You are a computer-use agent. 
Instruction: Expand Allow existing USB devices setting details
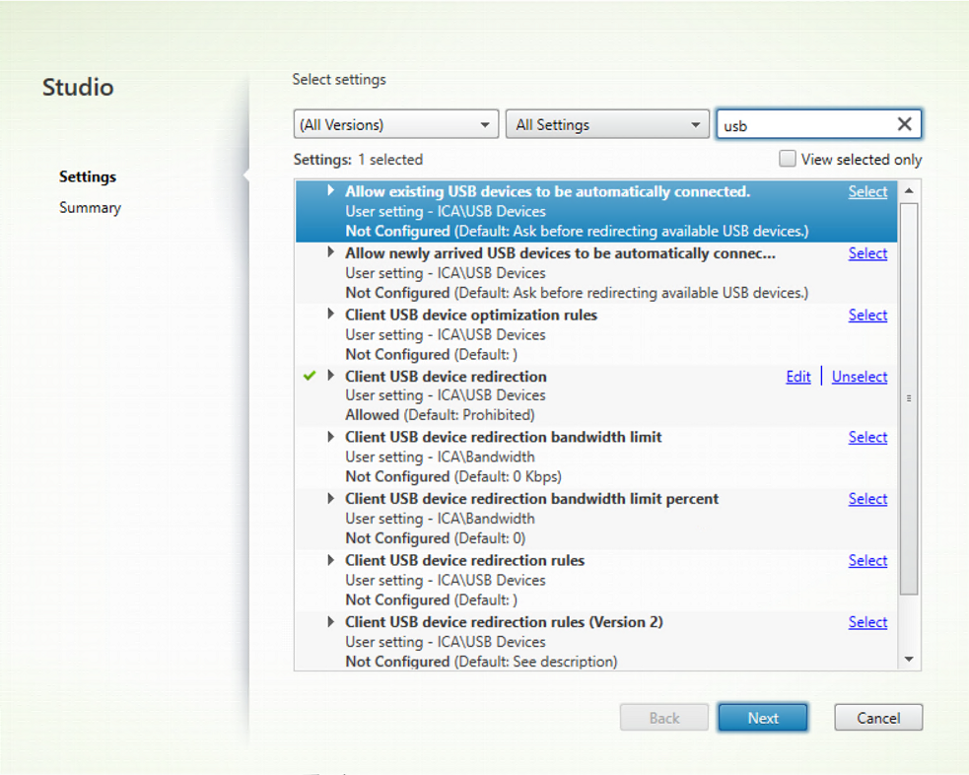tap(331, 191)
